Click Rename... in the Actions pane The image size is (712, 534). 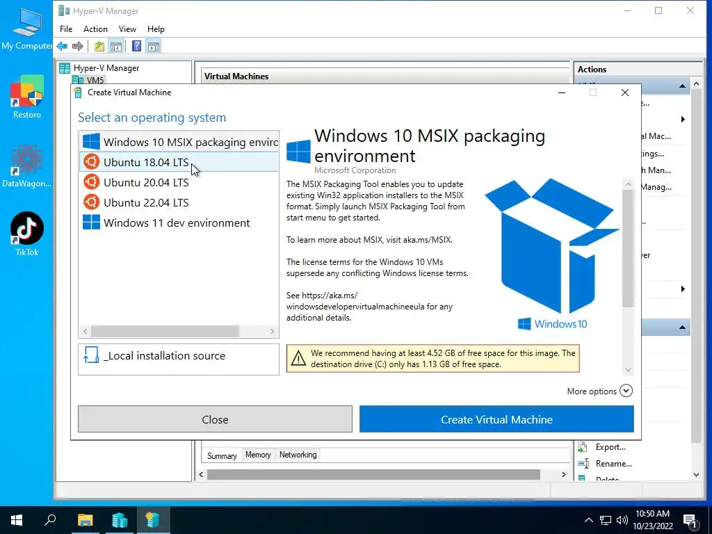pyautogui.click(x=613, y=464)
